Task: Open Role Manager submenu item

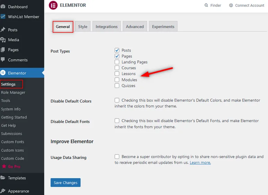Action: pos(13,92)
